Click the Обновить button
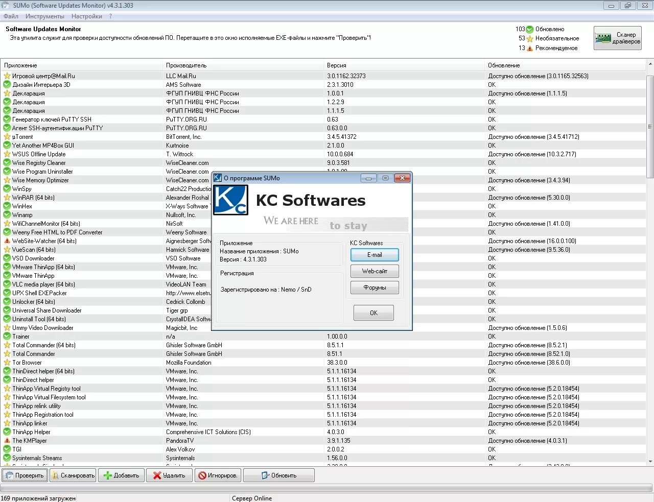 pyautogui.click(x=279, y=475)
